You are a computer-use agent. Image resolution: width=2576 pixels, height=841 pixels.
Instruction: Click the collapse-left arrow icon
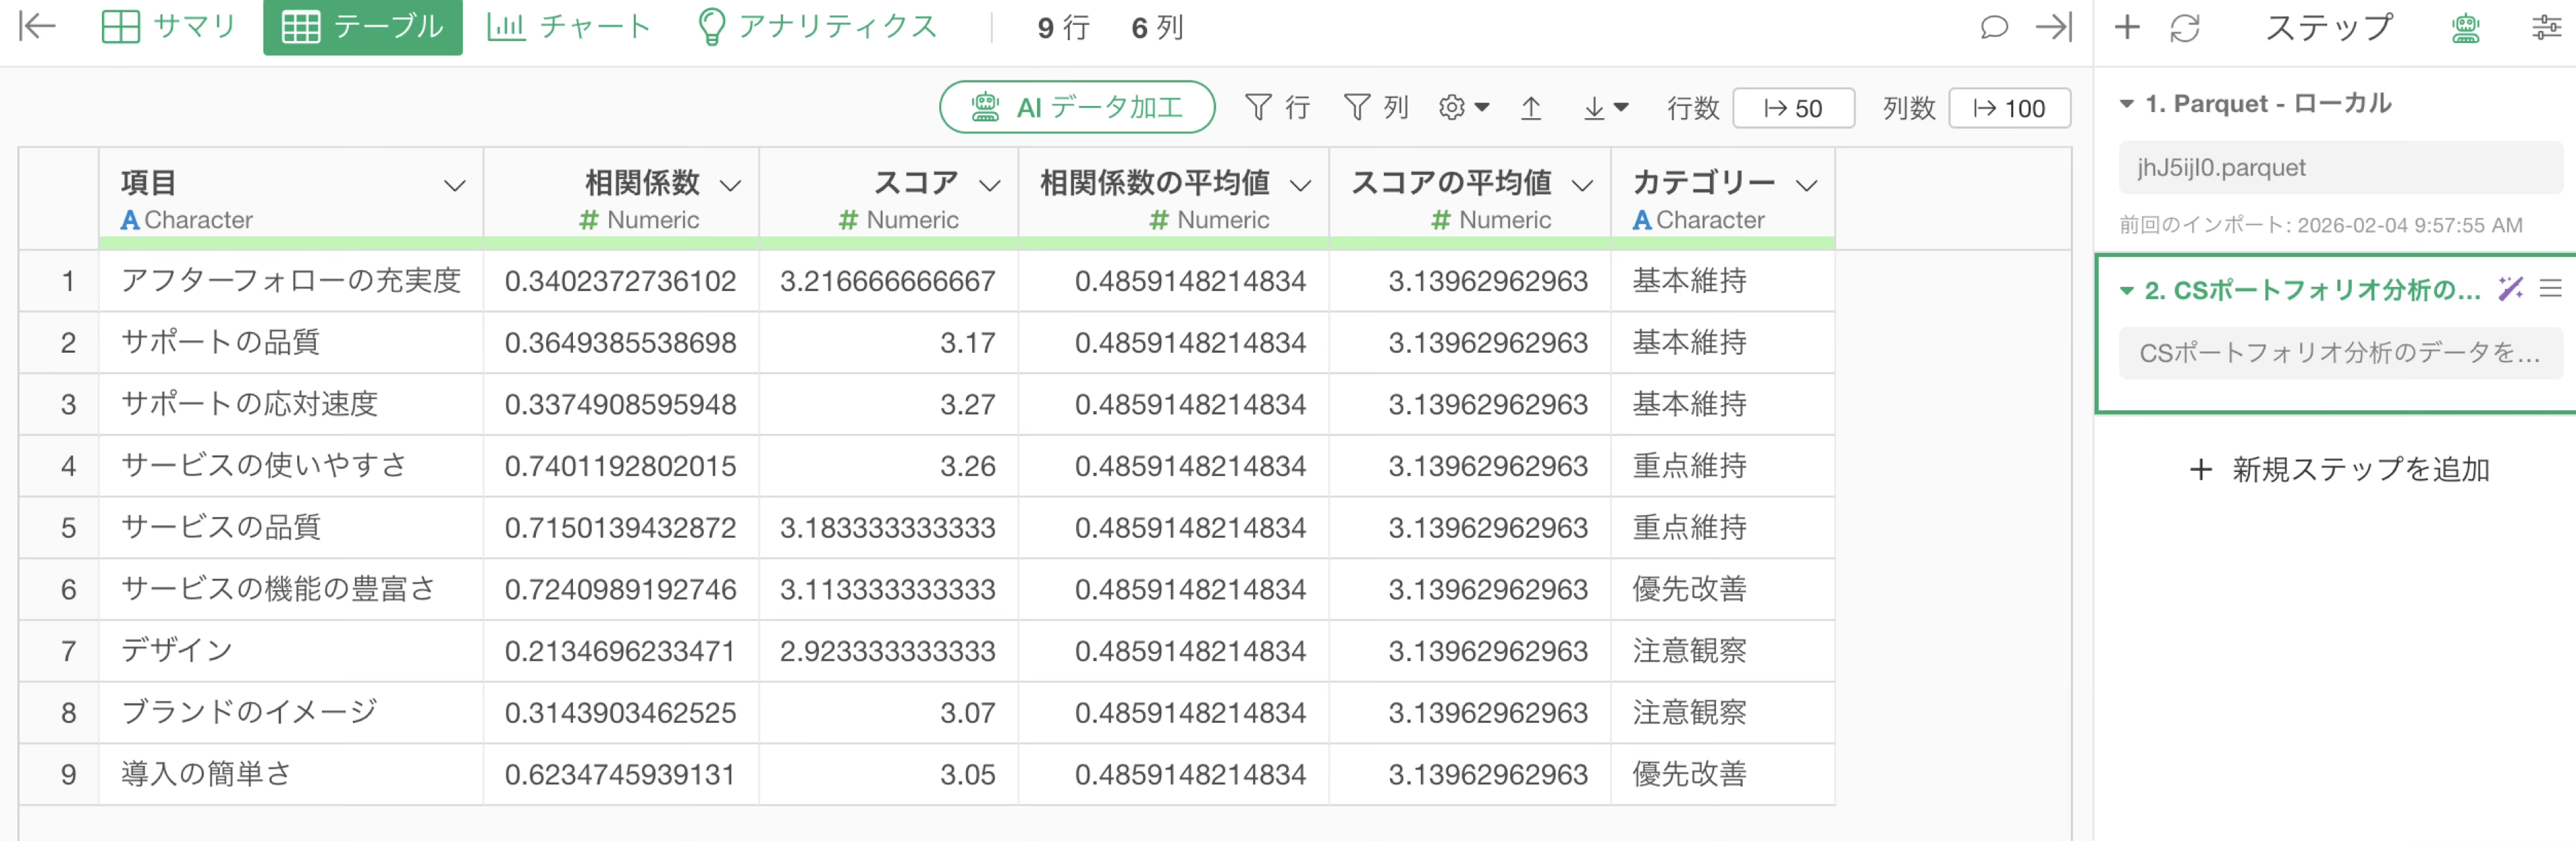coord(37,26)
